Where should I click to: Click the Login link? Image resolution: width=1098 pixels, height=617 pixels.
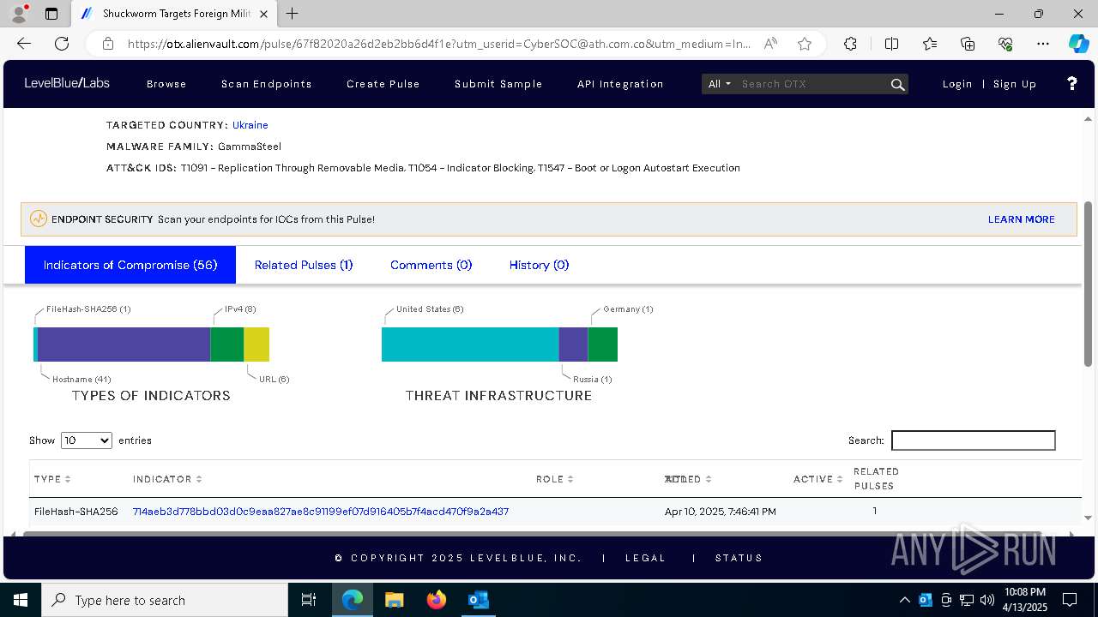[957, 84]
